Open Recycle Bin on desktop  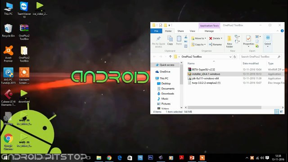[8, 31]
